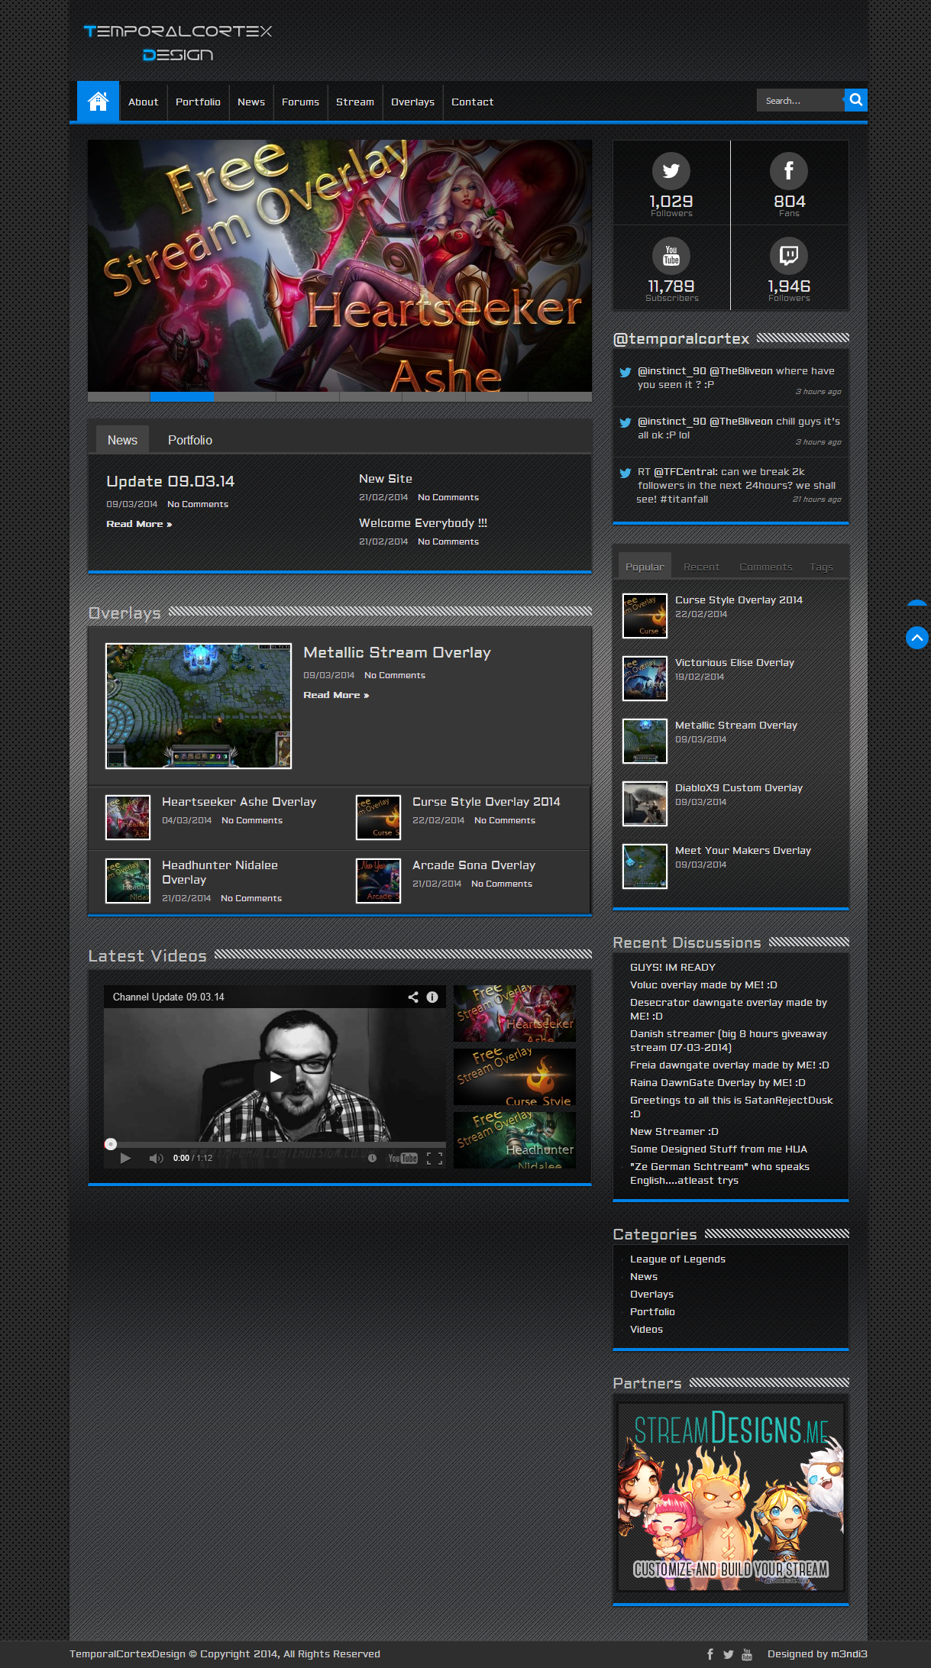The image size is (931, 1668).
Task: Open the YouTube subscribers counter icon
Action: 671,255
